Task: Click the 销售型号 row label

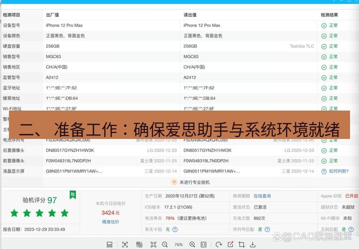Action: coord(11,57)
